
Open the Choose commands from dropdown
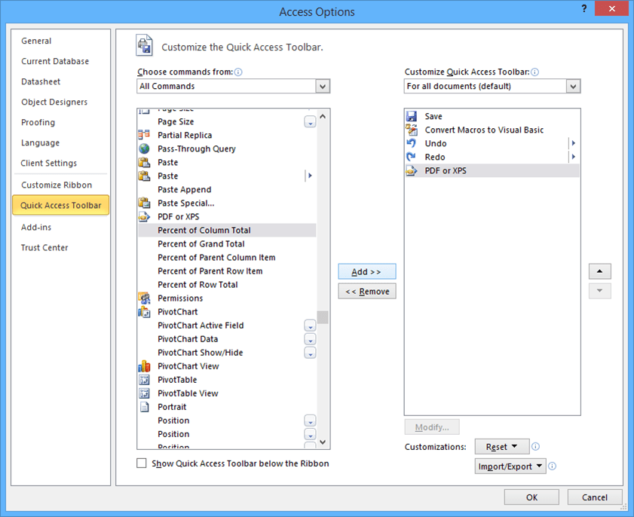(323, 86)
